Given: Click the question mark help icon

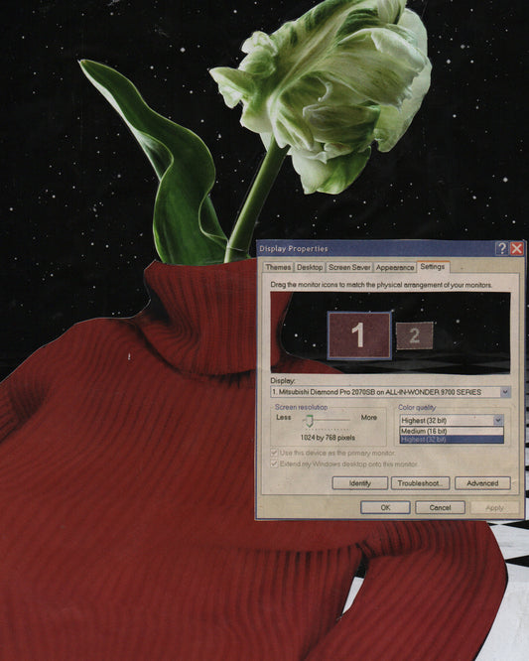Looking at the screenshot, I should [x=501, y=249].
